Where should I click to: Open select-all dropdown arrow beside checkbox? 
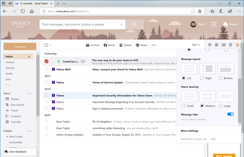click(x=50, y=45)
